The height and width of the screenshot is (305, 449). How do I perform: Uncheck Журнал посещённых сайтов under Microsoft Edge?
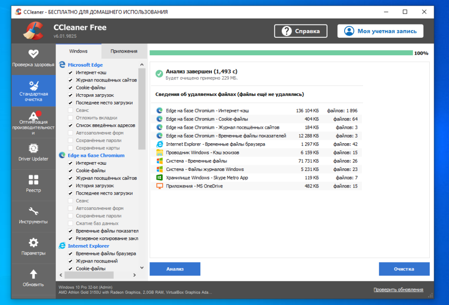[x=71, y=80]
